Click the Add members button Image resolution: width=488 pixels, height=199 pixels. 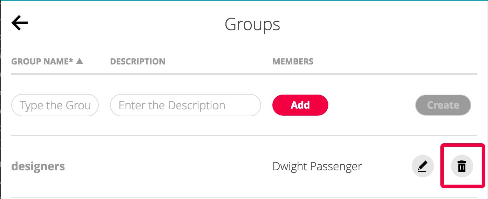coord(300,105)
